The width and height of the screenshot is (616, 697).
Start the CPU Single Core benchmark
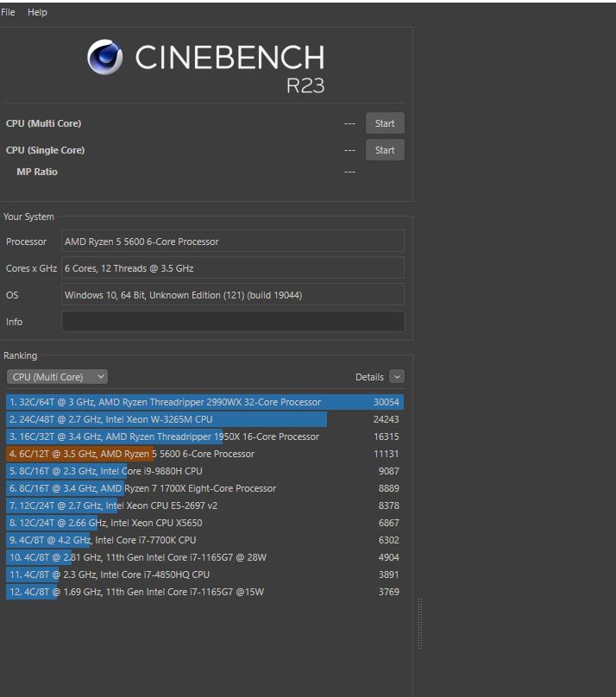point(385,150)
